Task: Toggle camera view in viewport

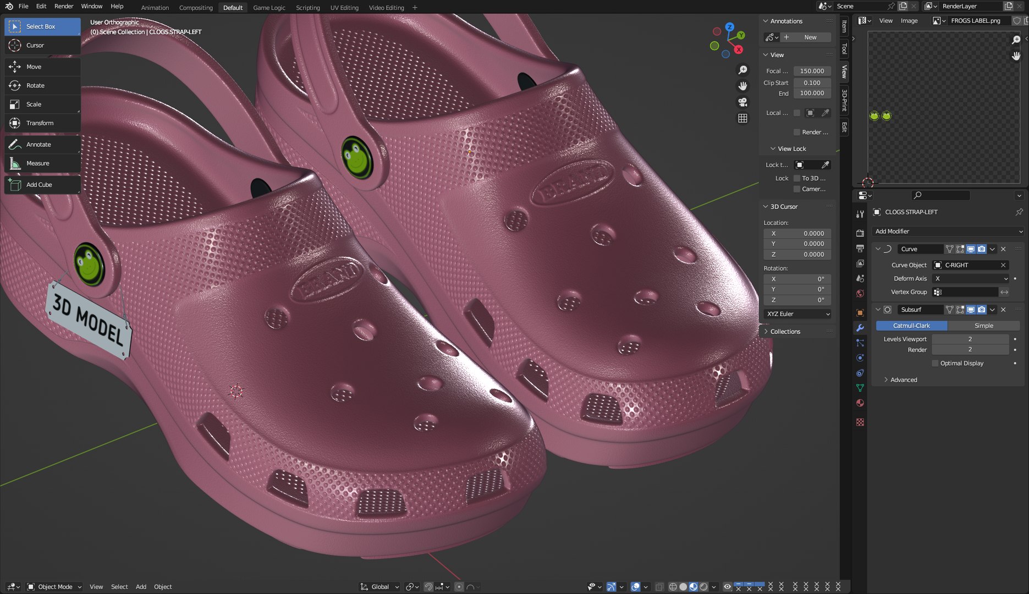Action: click(742, 102)
